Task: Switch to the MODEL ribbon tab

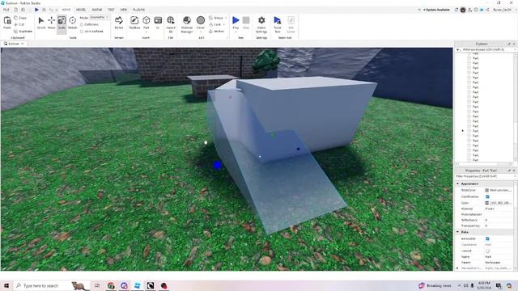Action: click(x=81, y=10)
